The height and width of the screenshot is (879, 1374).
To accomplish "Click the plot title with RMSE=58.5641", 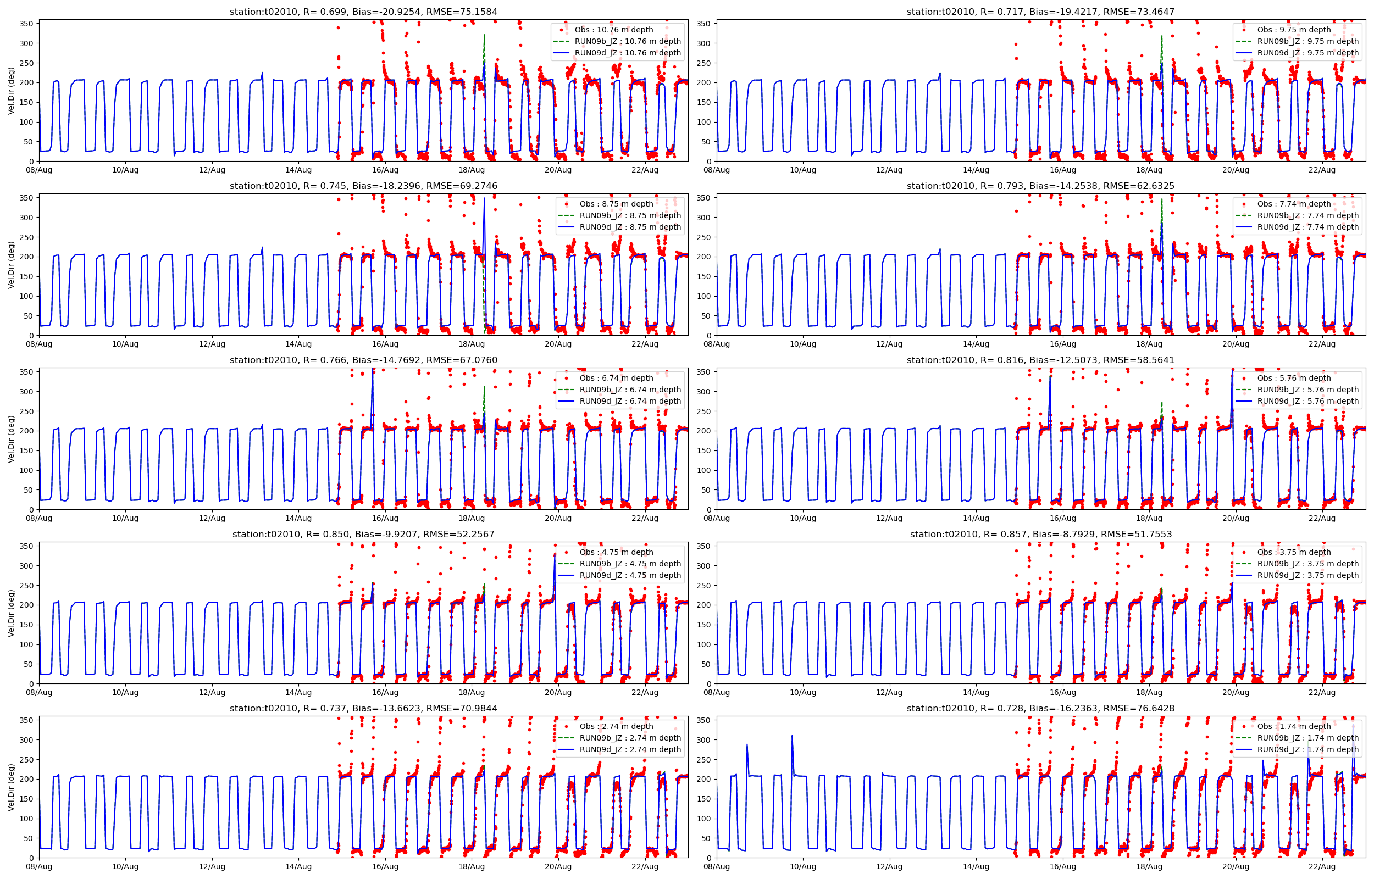I will click(x=1040, y=360).
